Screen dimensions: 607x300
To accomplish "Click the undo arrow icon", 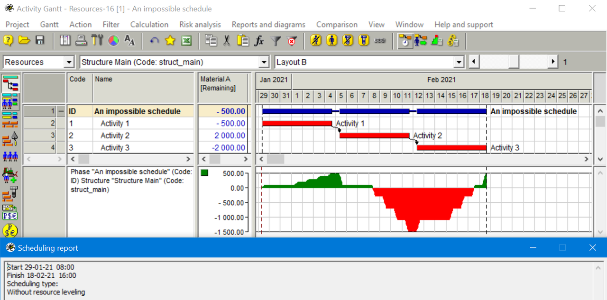I will tap(154, 41).
